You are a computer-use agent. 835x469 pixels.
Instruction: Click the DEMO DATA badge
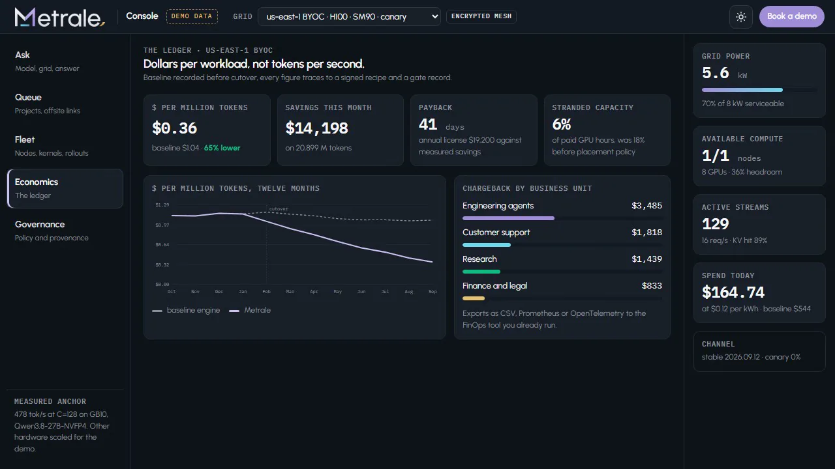click(x=192, y=16)
